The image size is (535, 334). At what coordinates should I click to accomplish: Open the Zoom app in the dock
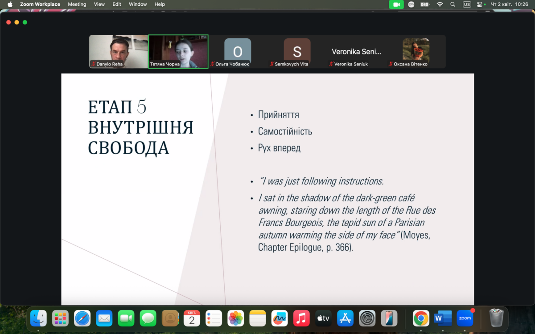tap(465, 318)
